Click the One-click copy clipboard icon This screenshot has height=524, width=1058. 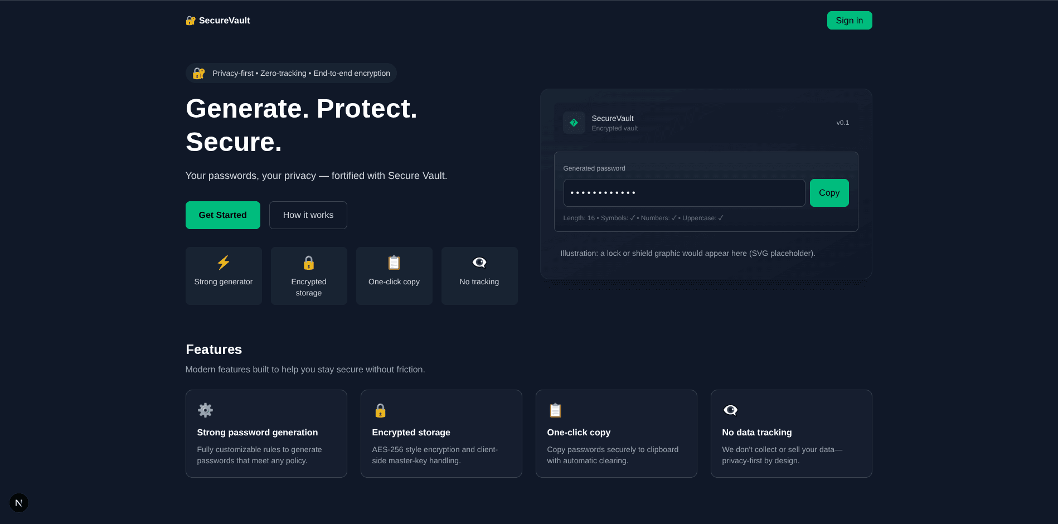(x=394, y=263)
